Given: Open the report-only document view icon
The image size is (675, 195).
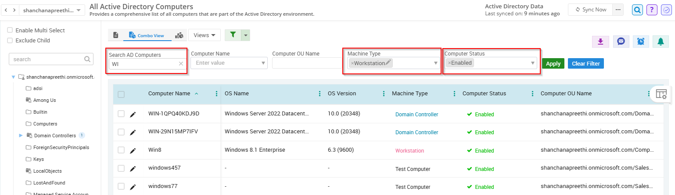Looking at the screenshot, I should (116, 35).
